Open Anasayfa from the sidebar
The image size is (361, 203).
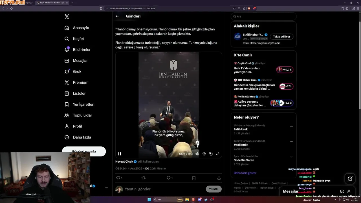[77, 28]
